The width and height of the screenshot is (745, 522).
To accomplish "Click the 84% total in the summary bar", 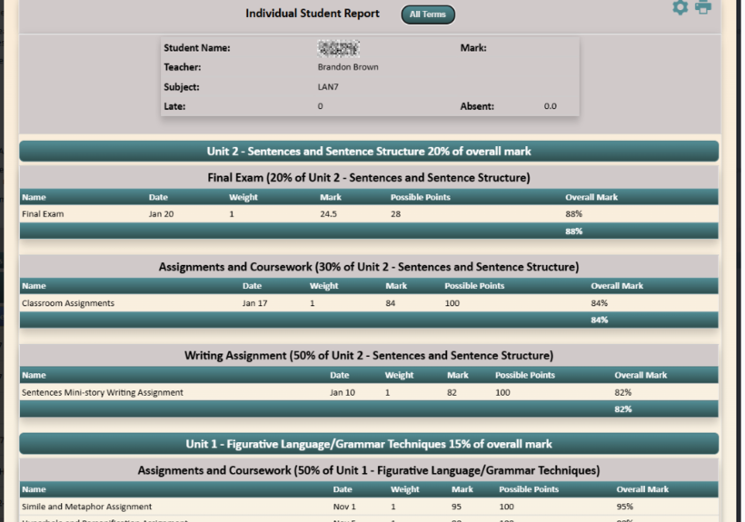I will click(599, 320).
